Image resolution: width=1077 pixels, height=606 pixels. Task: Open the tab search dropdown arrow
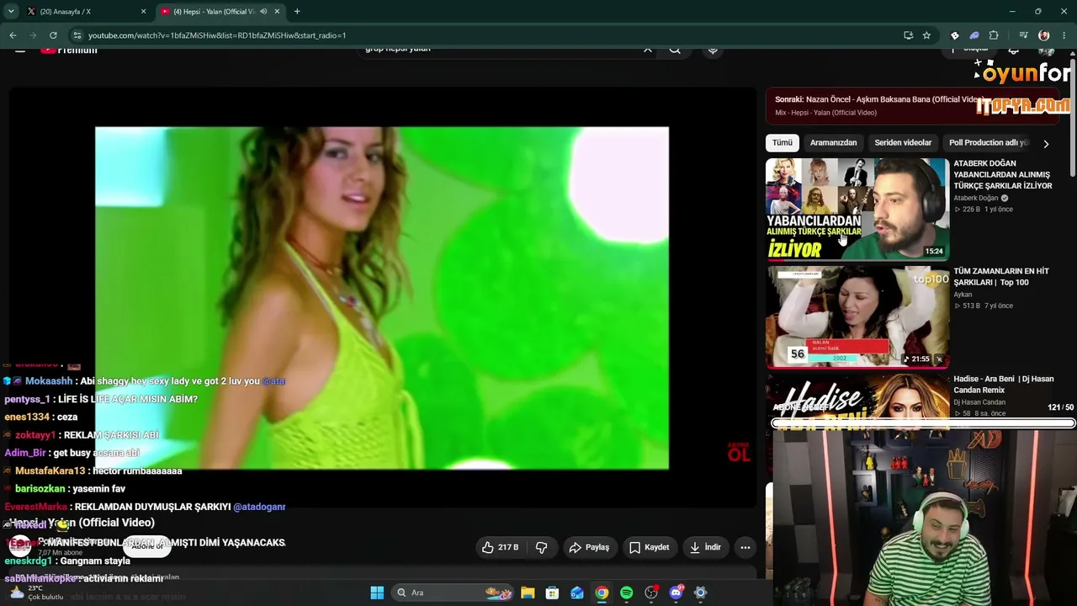coord(11,12)
